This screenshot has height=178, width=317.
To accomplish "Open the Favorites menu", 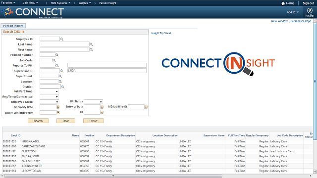I will 8,3.
